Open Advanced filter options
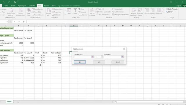186x105 pixels. [x=83, y=15]
